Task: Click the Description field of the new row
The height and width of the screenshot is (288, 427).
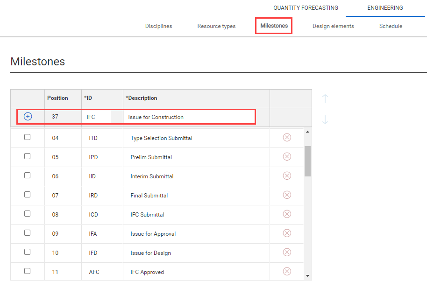Action: click(189, 117)
